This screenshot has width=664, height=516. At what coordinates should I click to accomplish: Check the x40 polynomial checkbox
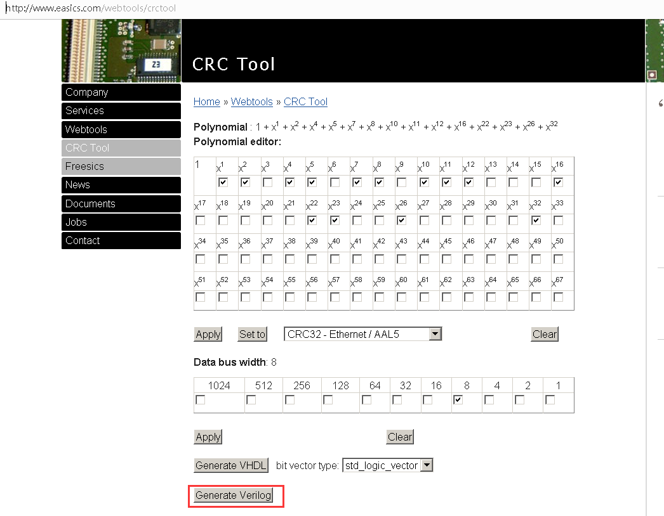[335, 259]
